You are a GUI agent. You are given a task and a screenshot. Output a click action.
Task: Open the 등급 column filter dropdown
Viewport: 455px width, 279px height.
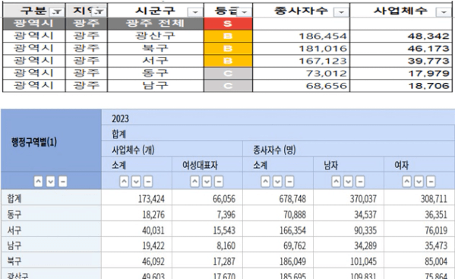point(245,12)
